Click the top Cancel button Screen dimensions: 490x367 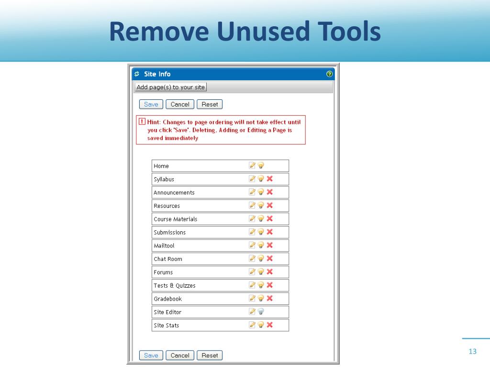coord(180,104)
